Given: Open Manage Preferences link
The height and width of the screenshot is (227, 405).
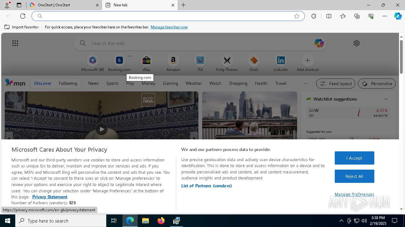Looking at the screenshot, I should [x=354, y=194].
